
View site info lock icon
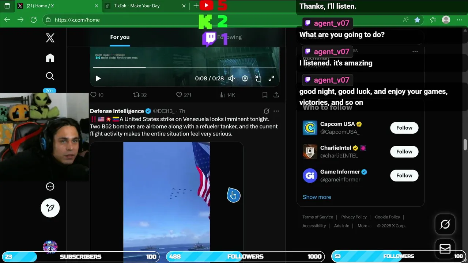point(48,20)
